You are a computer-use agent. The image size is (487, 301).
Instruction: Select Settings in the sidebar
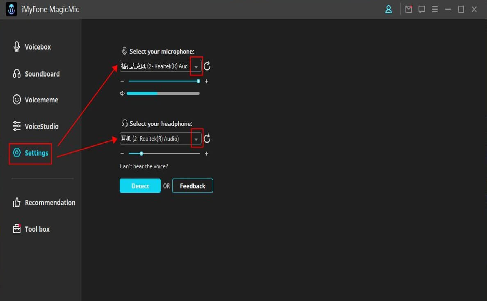(x=30, y=153)
